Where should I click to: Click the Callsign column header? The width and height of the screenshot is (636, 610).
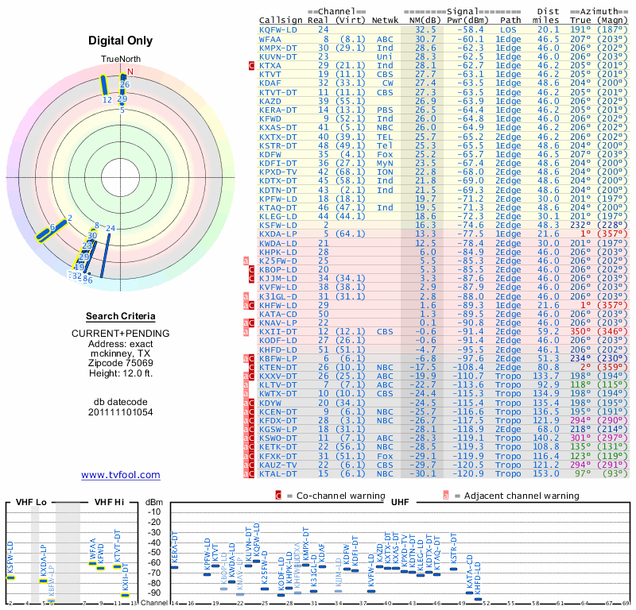(x=281, y=21)
